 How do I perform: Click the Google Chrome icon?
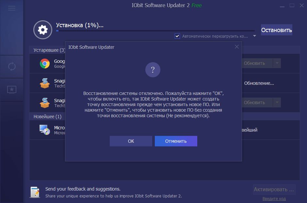click(45, 64)
